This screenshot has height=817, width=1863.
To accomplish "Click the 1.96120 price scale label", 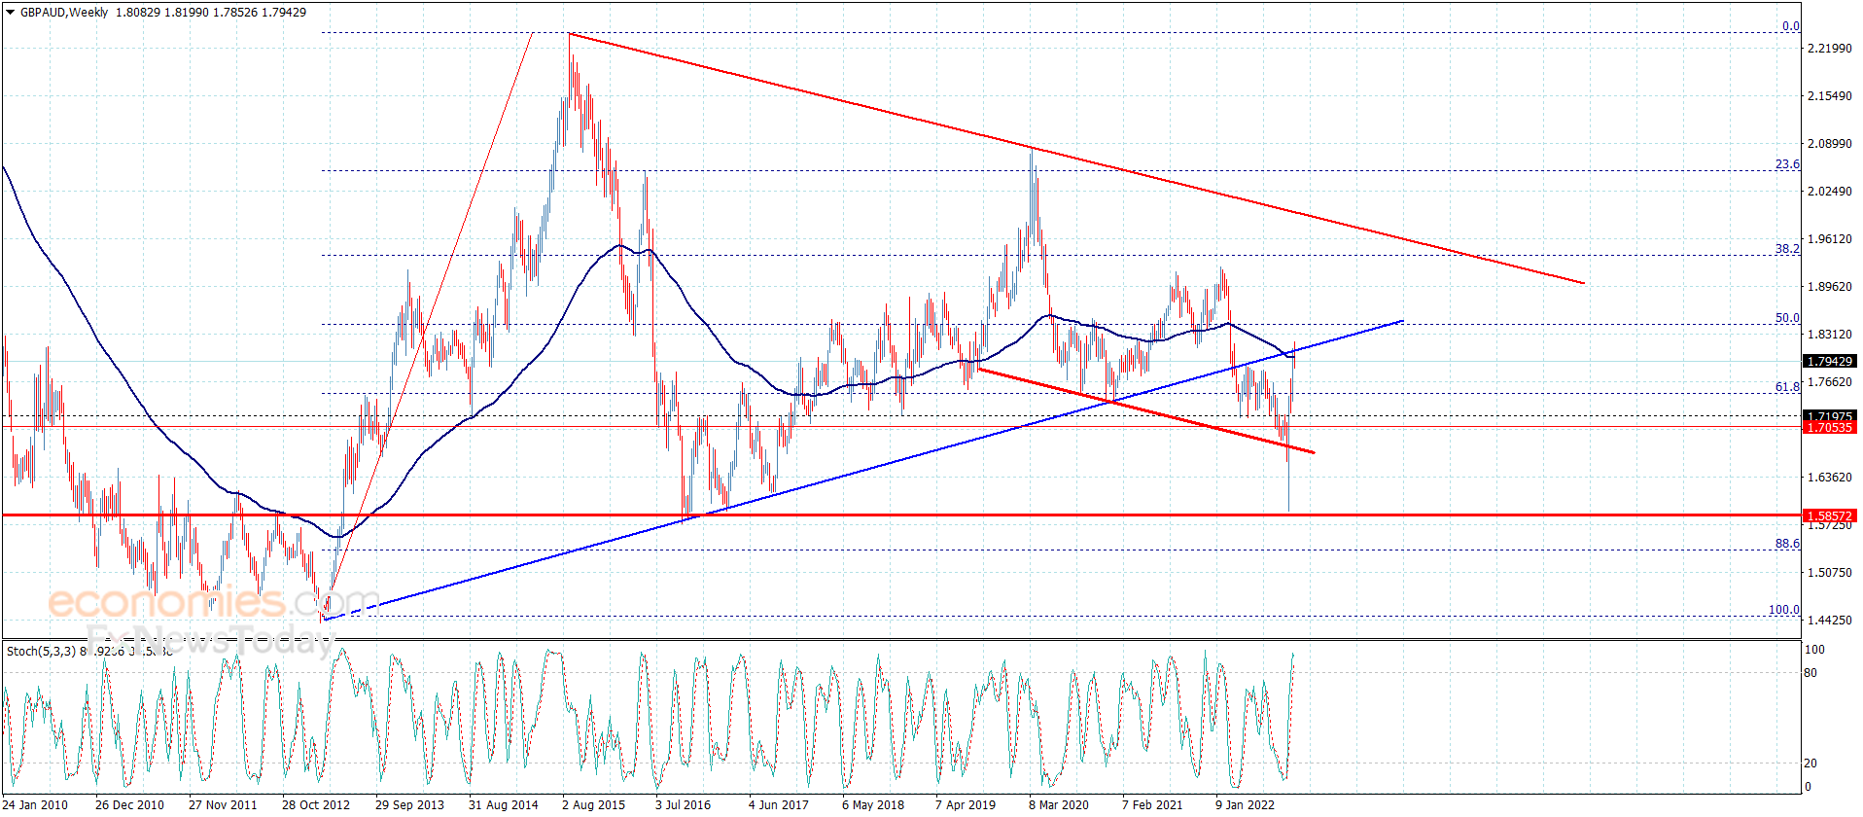I will 1829,239.
